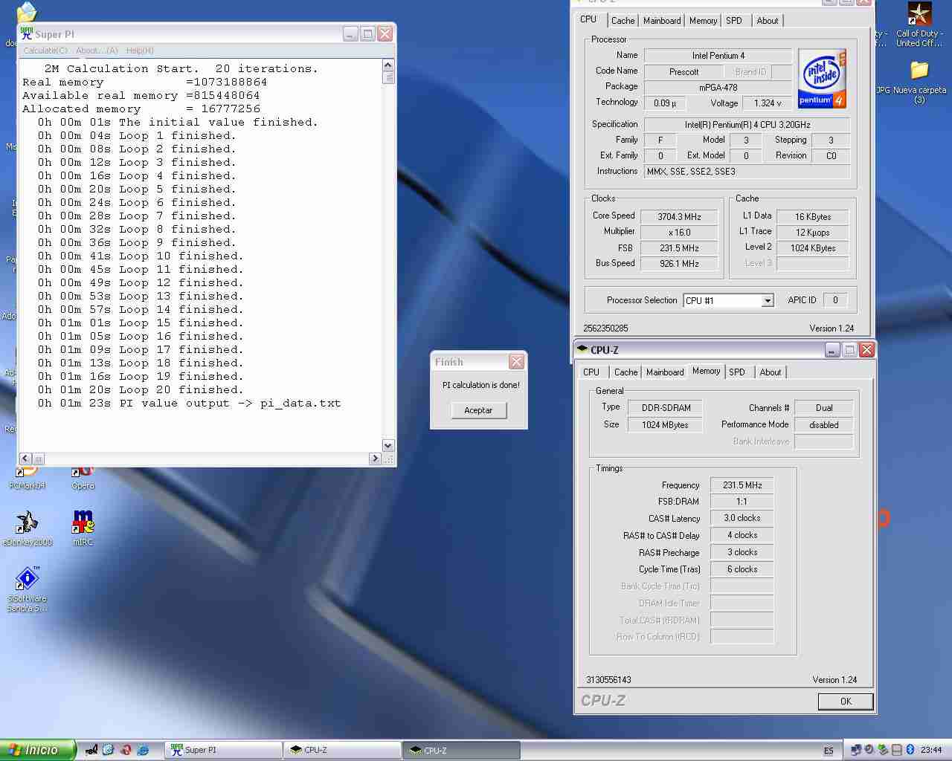Click the Super PI title bar icon
Viewport: 952px width, 761px height.
tap(27, 34)
